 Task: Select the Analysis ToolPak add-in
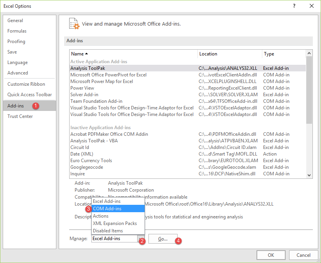(117, 68)
